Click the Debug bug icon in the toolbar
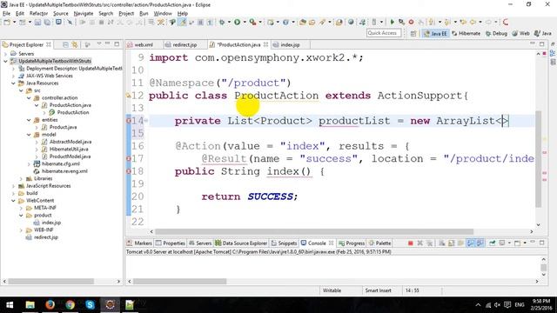 (x=222, y=22)
